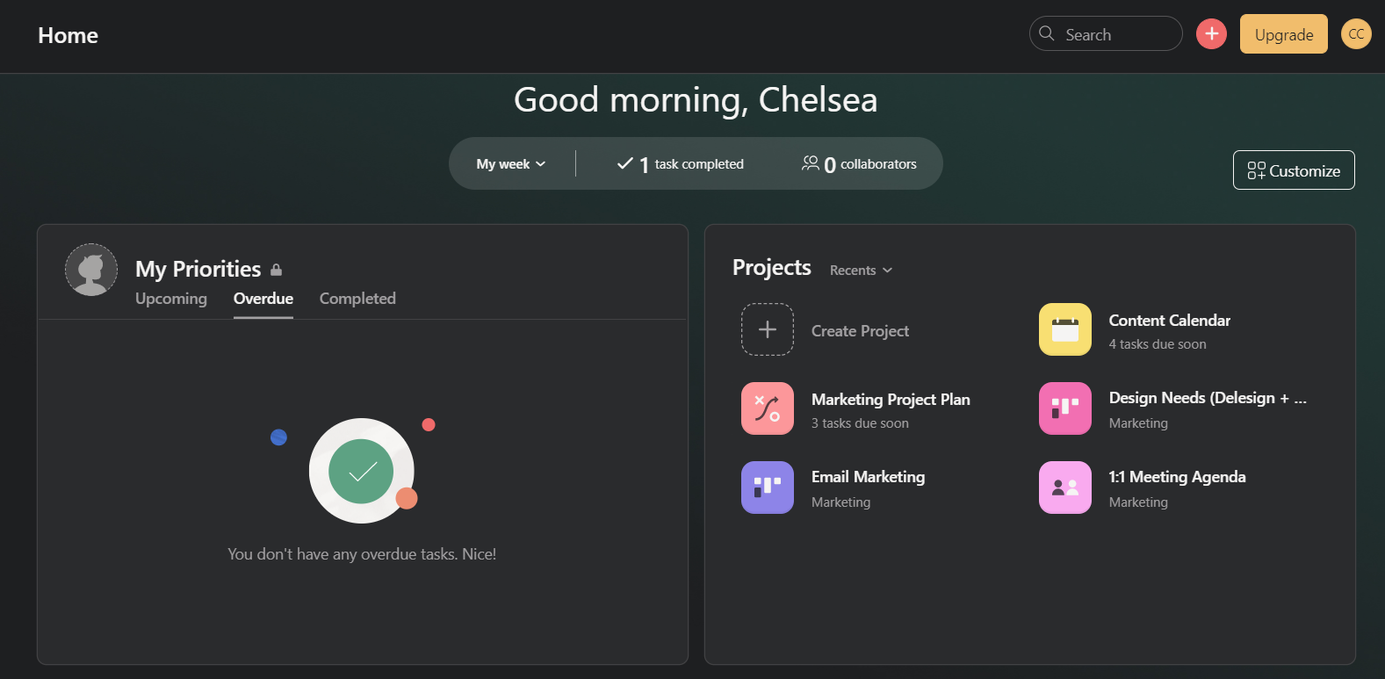Select the Overdue tab
The height and width of the screenshot is (679, 1385).
point(263,299)
